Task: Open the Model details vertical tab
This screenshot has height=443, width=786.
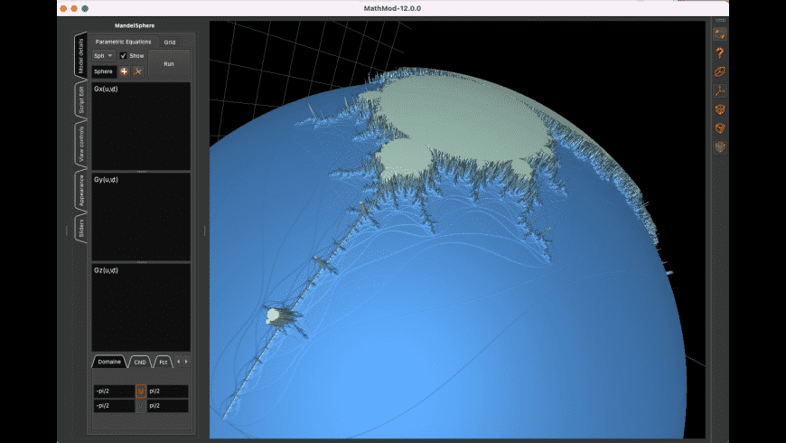Action: coord(80,55)
